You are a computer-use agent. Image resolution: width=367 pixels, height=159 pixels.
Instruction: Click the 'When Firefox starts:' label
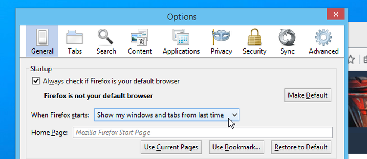click(x=60, y=115)
